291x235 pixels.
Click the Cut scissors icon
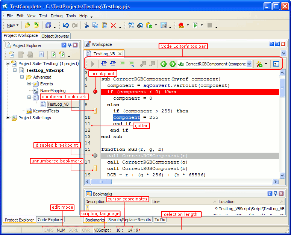pyautogui.click(x=86, y=25)
